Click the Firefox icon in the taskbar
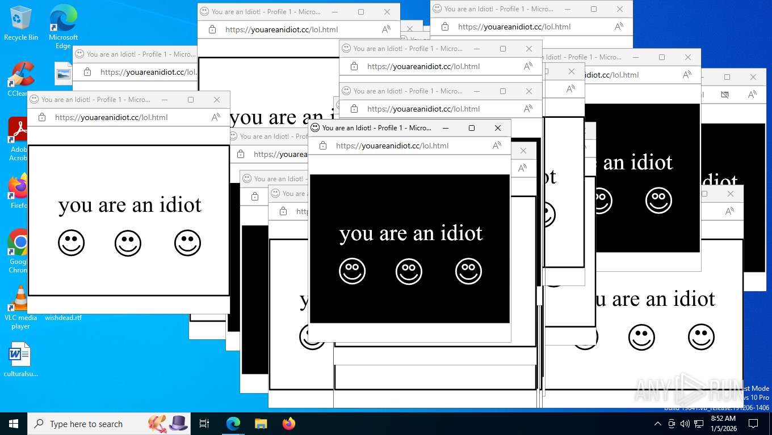772x435 pixels. [289, 424]
